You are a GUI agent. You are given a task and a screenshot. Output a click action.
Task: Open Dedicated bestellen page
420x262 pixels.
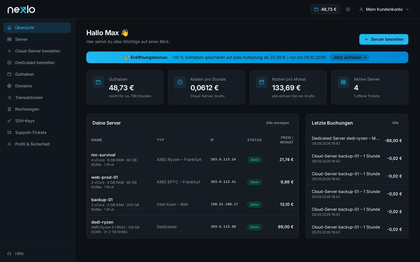(37, 63)
